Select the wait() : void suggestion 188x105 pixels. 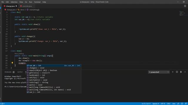pyautogui.click(x=54, y=85)
